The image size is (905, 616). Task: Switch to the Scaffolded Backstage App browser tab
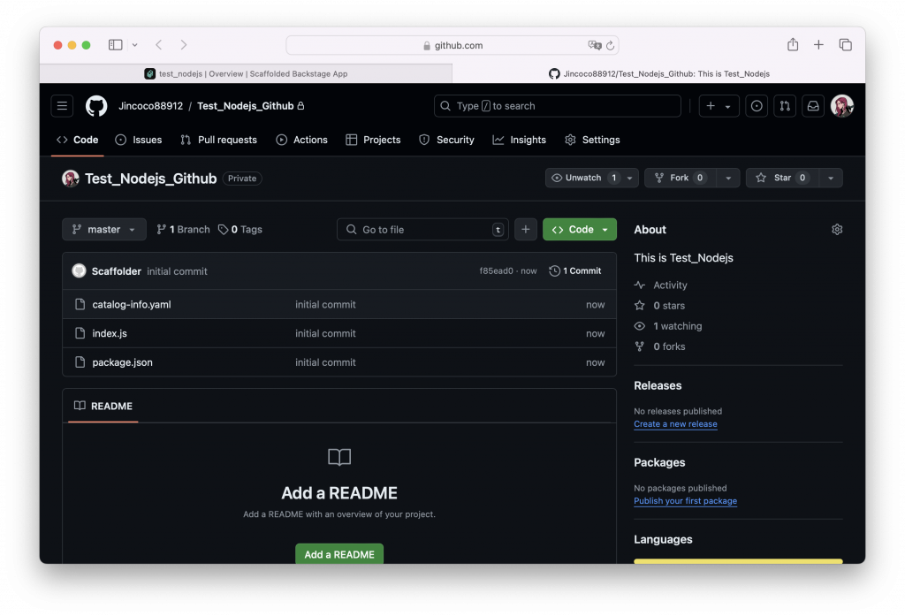pos(246,74)
